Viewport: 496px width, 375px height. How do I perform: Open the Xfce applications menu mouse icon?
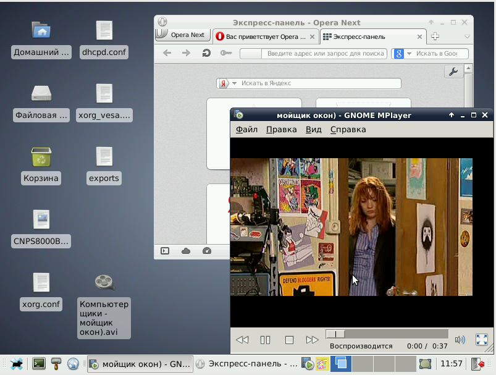pos(16,364)
